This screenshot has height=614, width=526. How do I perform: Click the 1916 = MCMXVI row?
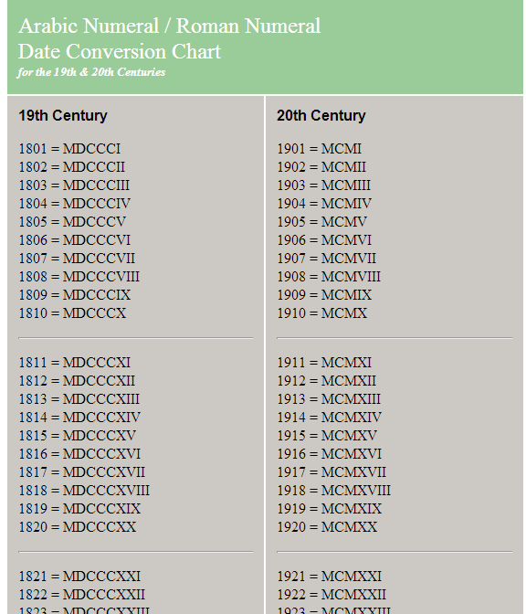pos(329,454)
